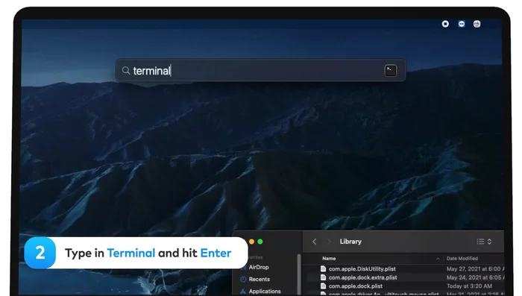The image size is (522, 296).
Task: Select com.apple.dock.plist file
Action: pos(356,286)
